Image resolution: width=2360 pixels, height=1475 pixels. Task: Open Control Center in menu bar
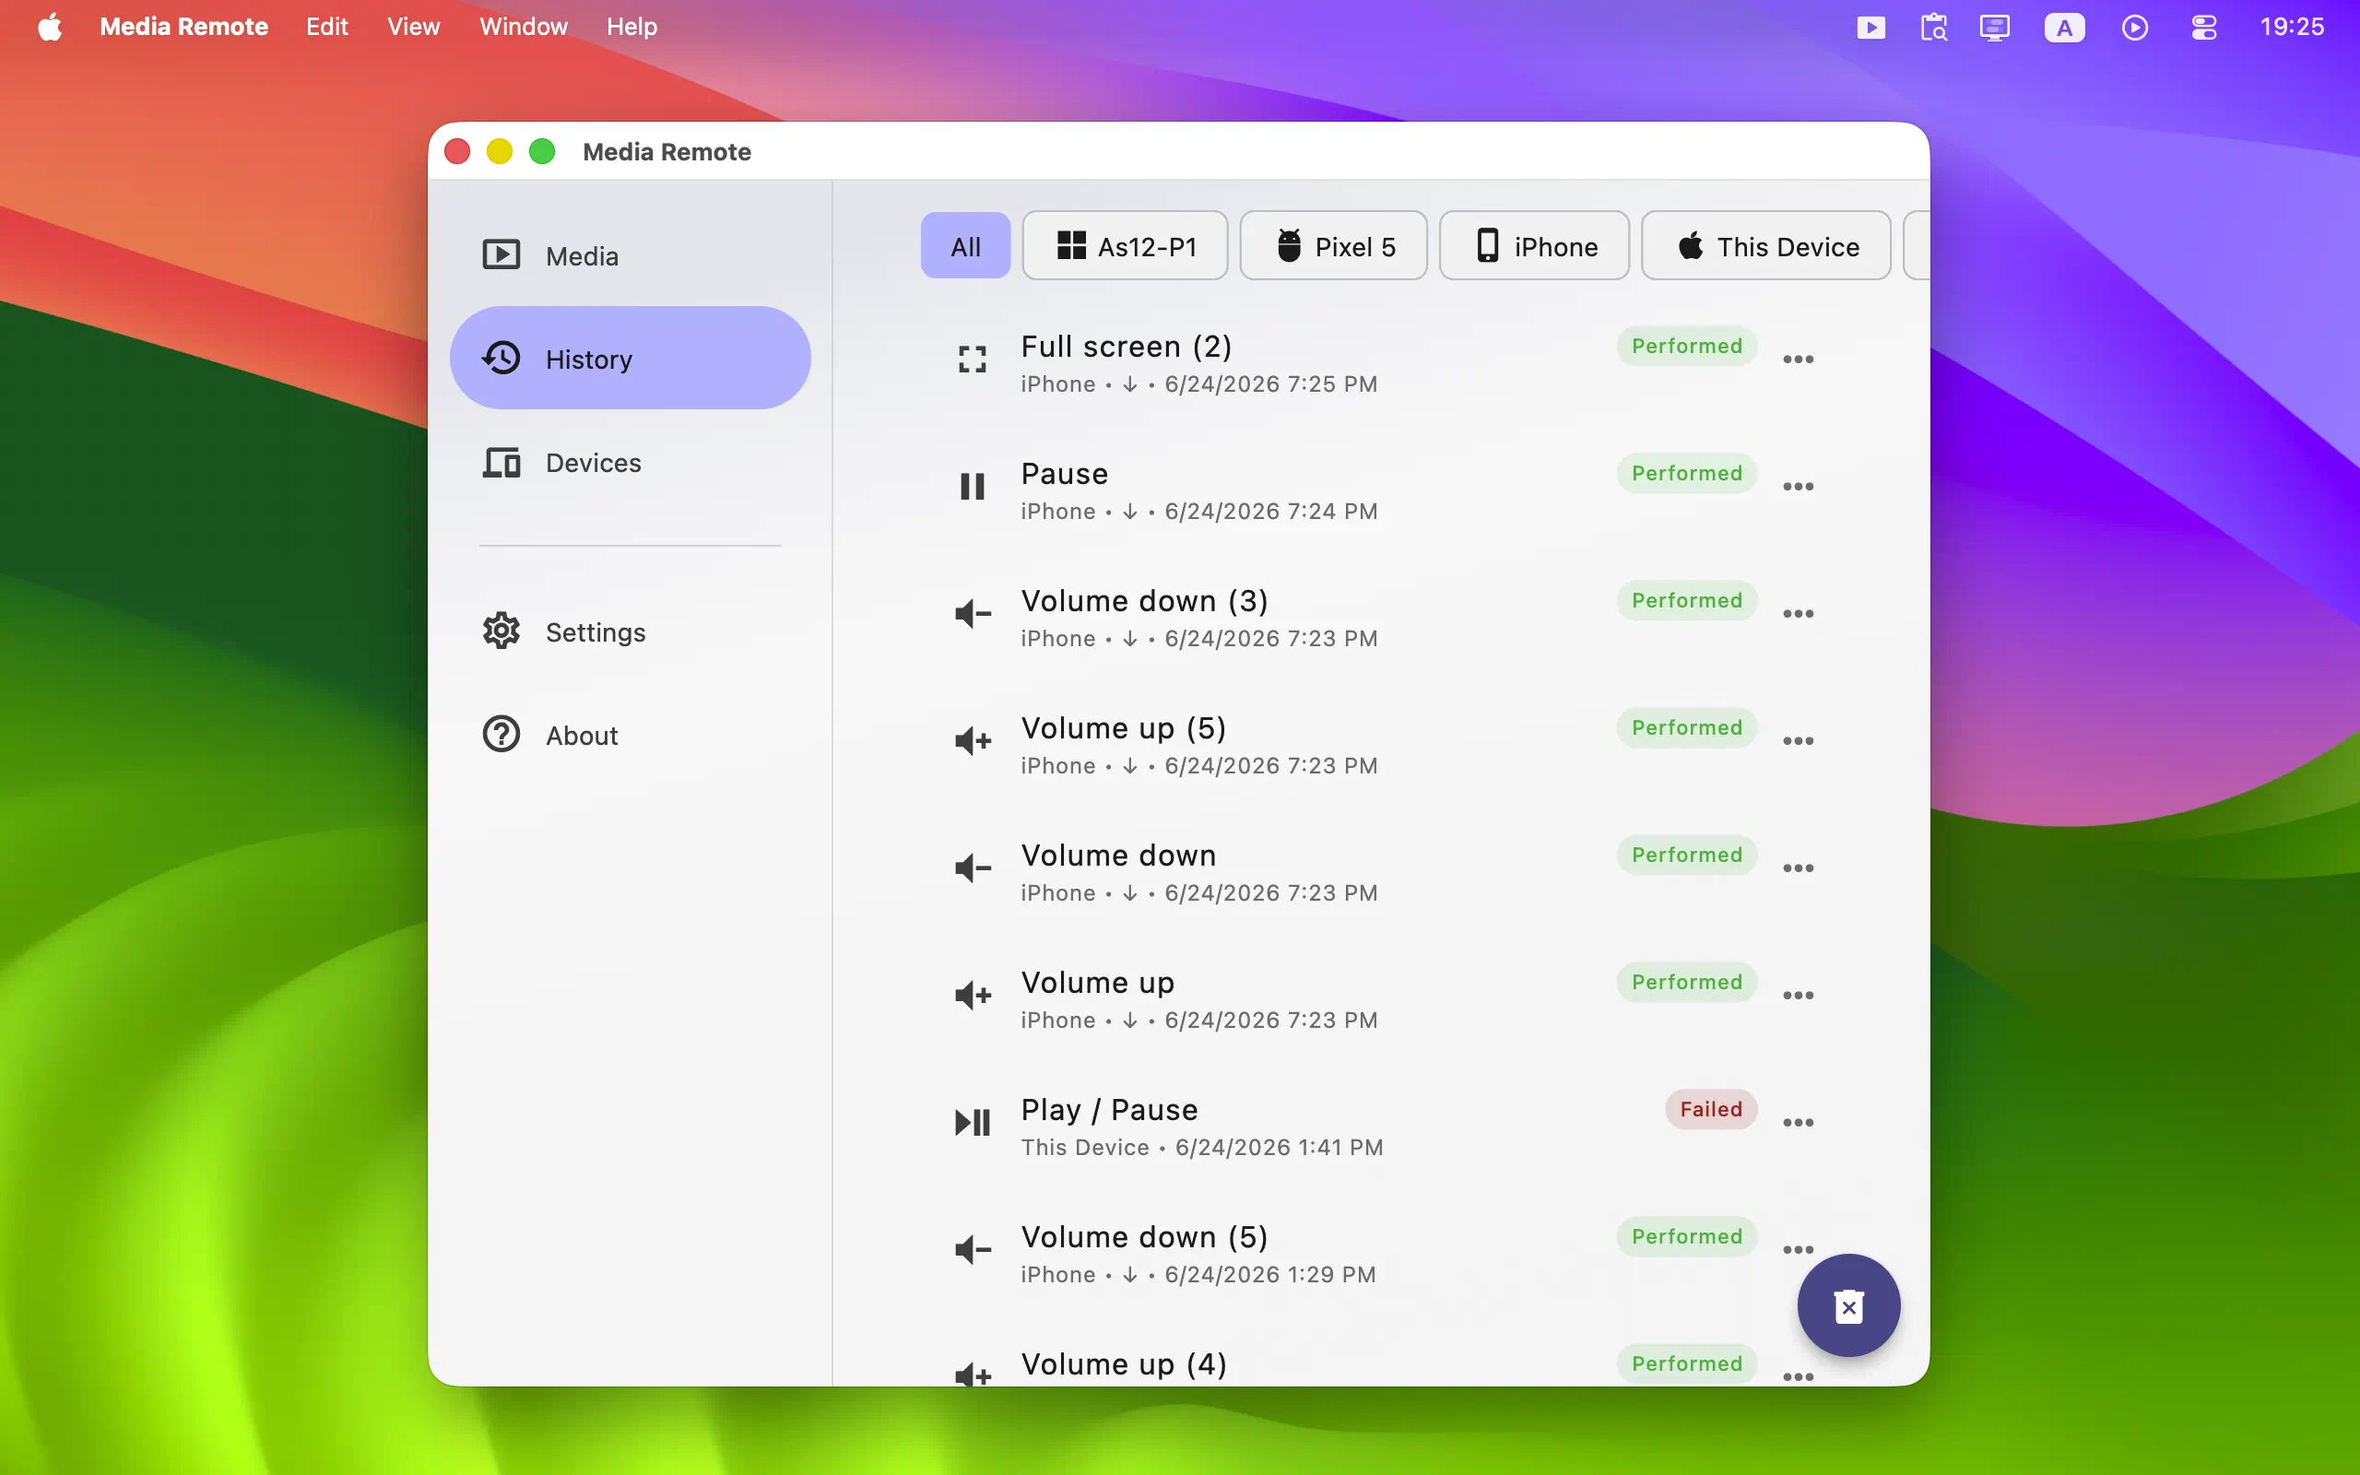point(2203,28)
